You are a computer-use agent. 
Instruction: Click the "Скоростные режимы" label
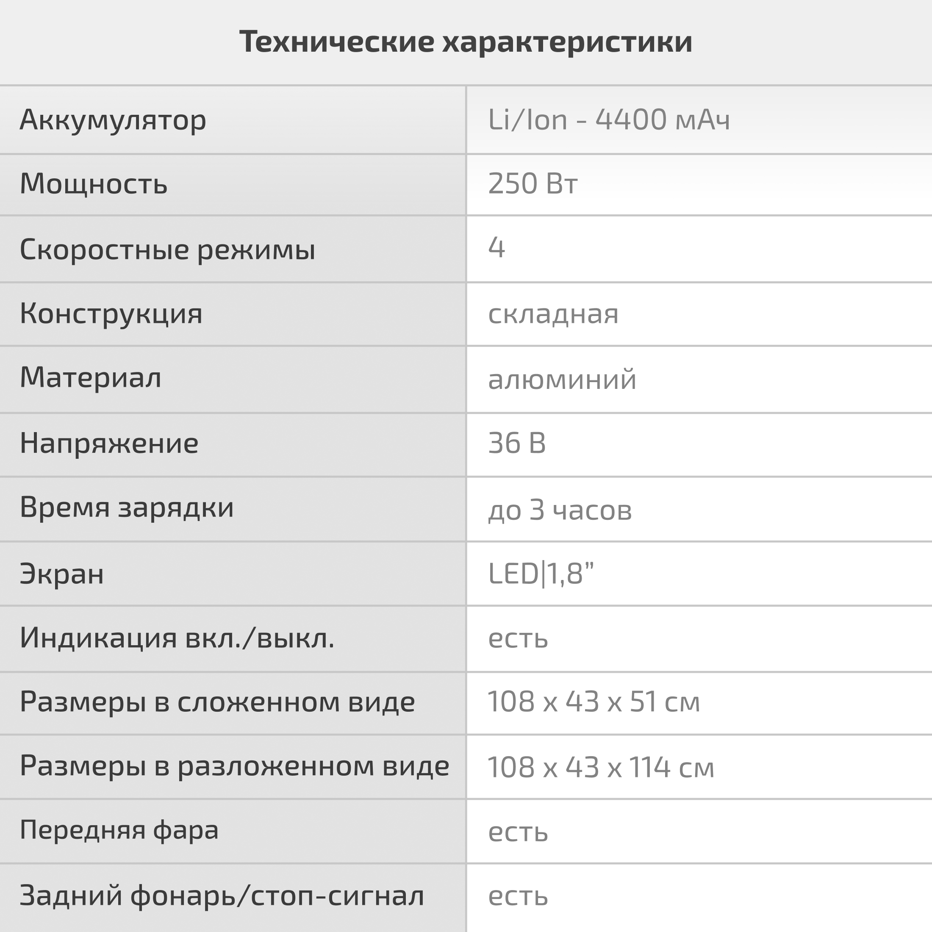[167, 250]
